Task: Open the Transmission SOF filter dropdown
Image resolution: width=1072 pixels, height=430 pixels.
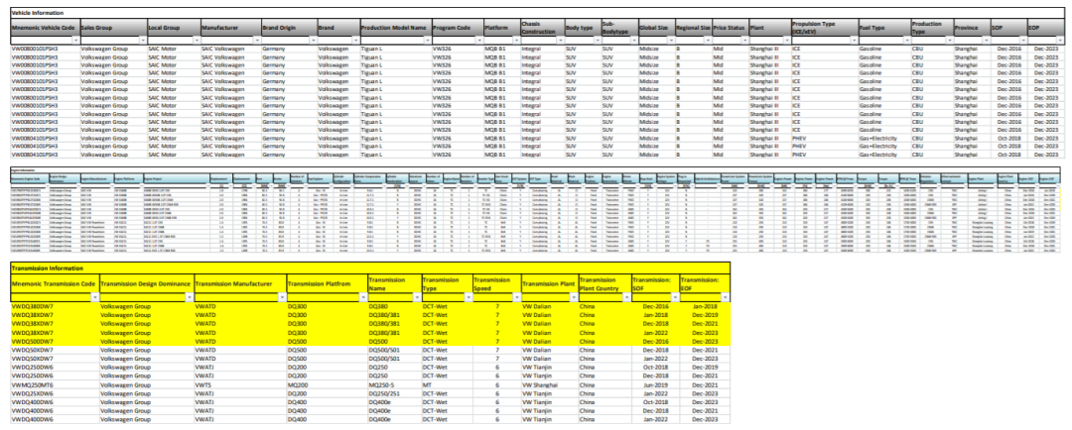Action: pyautogui.click(x=674, y=296)
